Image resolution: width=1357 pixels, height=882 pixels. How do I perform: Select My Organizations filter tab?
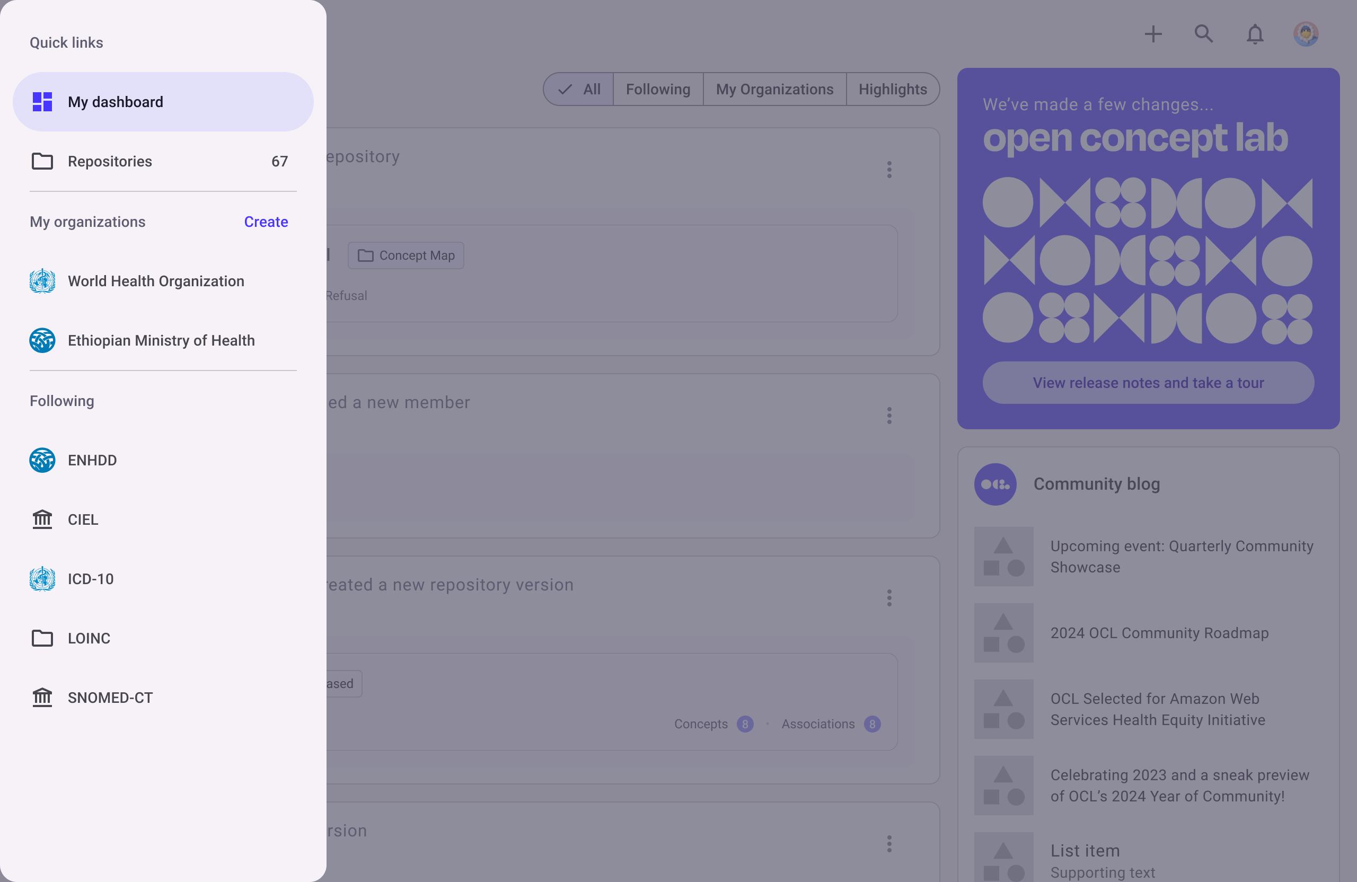[774, 90]
